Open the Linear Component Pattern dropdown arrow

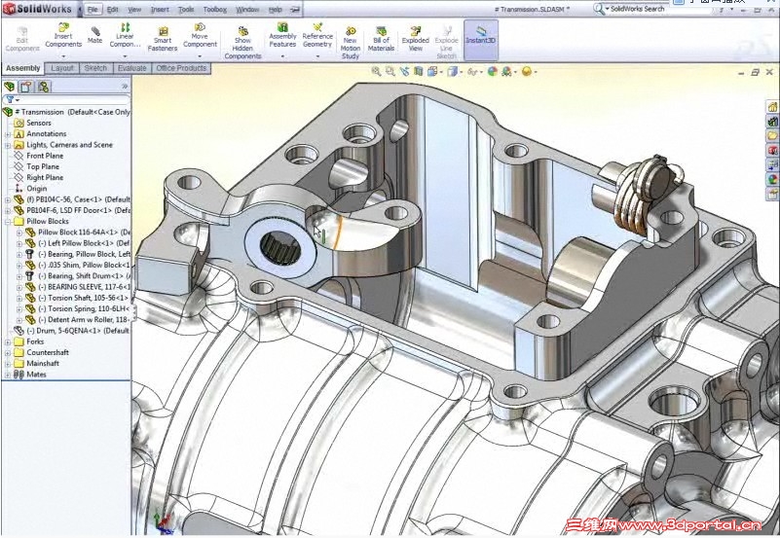click(125, 56)
